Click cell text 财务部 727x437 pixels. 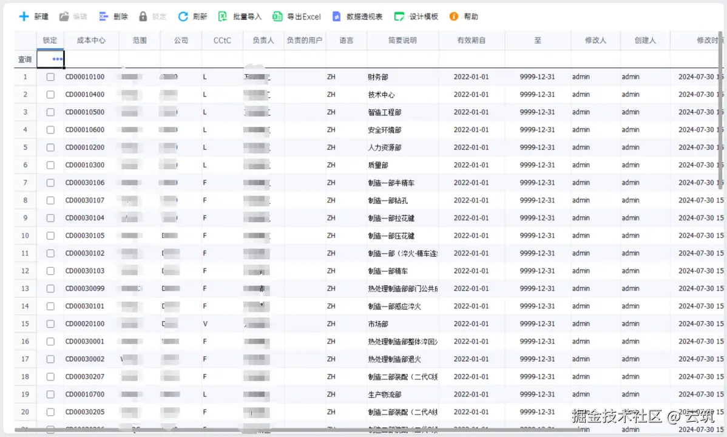(378, 77)
